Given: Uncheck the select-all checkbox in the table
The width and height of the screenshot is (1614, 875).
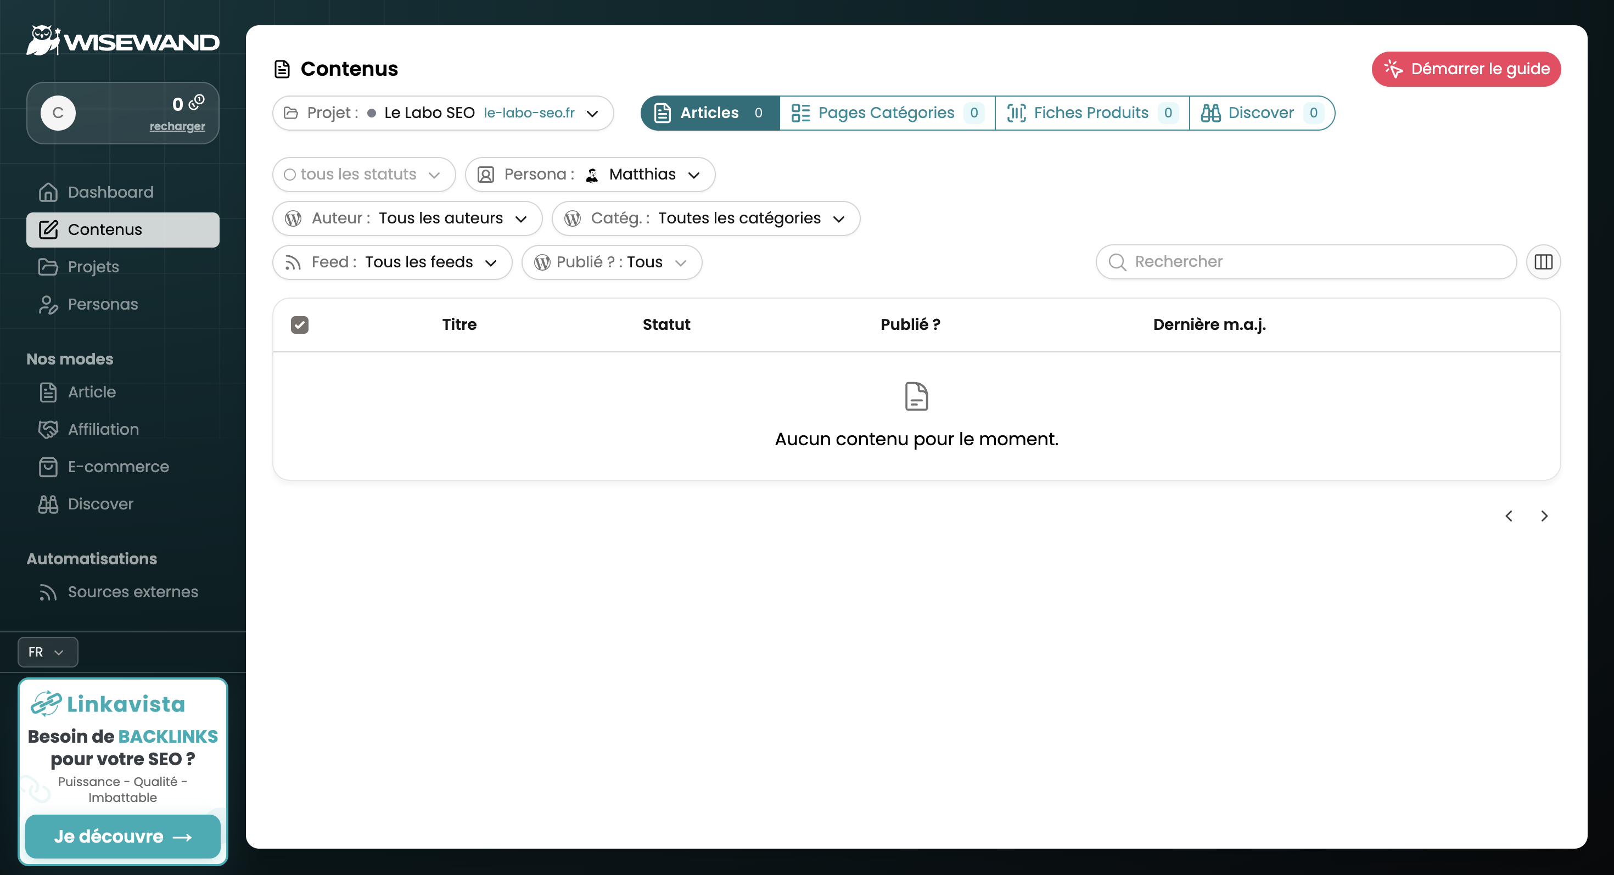Looking at the screenshot, I should point(300,324).
